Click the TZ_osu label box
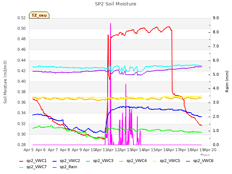The height and width of the screenshot is (174, 232). [39, 15]
